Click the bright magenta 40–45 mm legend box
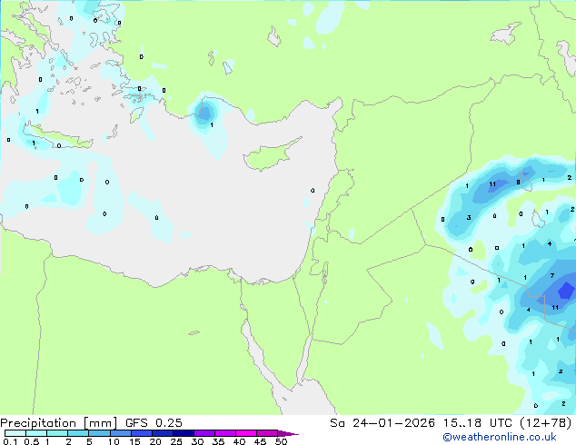 (246, 433)
